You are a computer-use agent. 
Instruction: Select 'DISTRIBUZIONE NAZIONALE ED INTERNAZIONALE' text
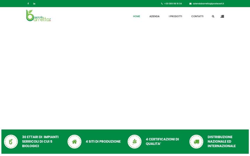222,141
